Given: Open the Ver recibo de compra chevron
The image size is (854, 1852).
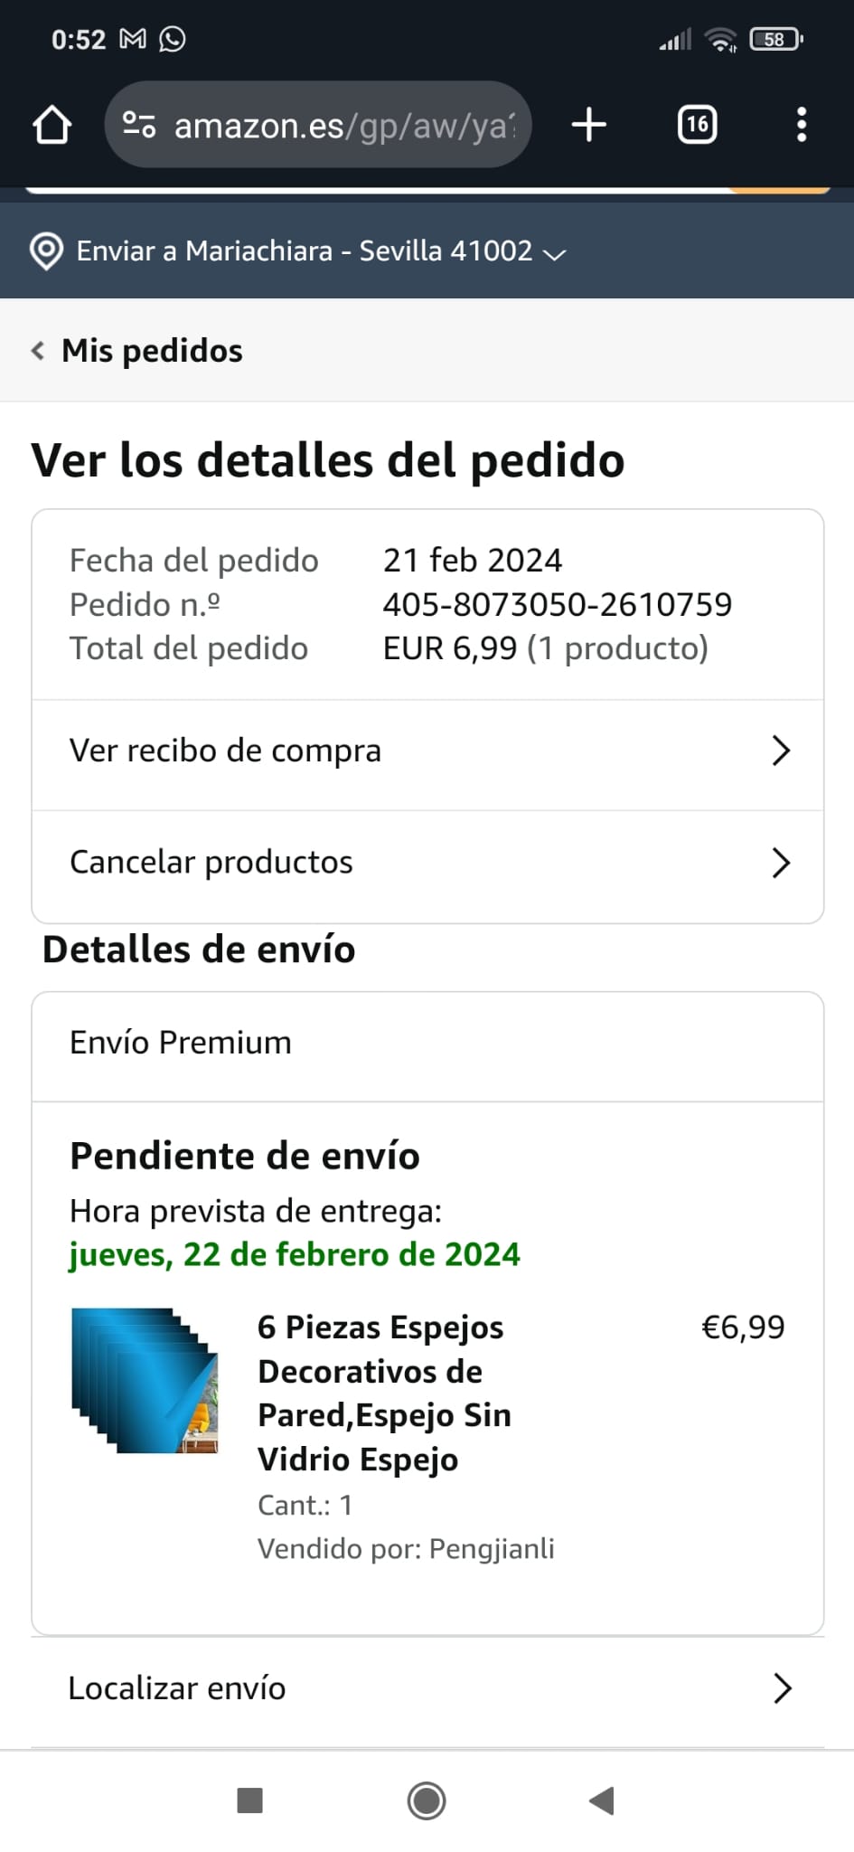Looking at the screenshot, I should (x=781, y=751).
